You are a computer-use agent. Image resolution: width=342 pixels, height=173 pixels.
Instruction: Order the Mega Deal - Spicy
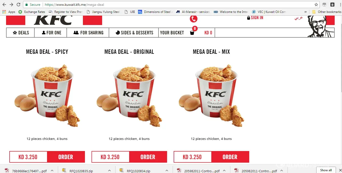click(x=66, y=157)
